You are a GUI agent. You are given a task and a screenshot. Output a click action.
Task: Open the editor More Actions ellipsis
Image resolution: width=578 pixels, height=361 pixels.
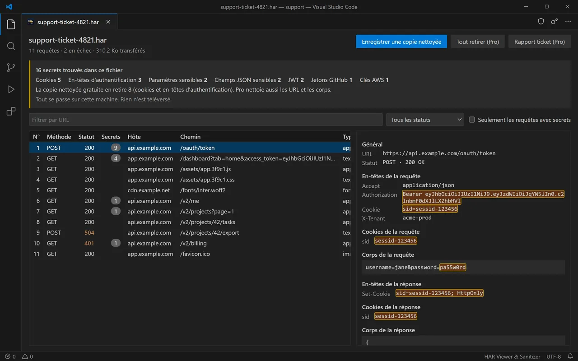tap(567, 21)
